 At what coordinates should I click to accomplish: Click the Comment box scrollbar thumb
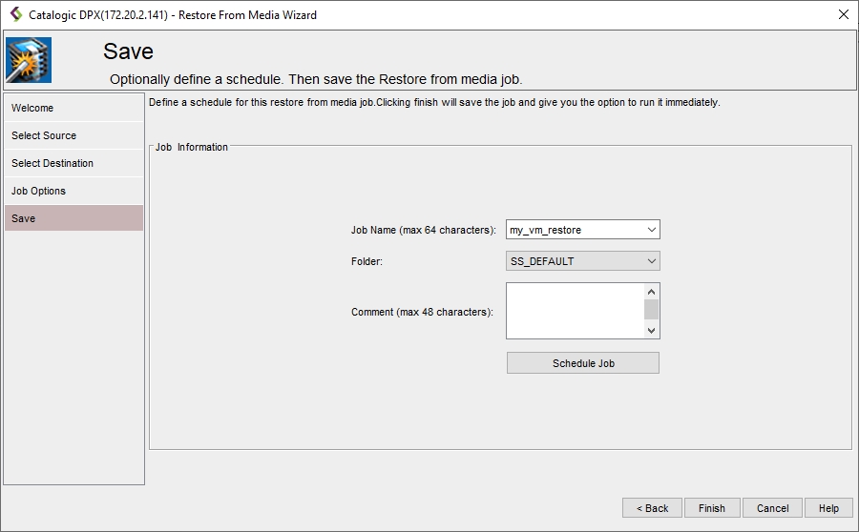click(652, 309)
